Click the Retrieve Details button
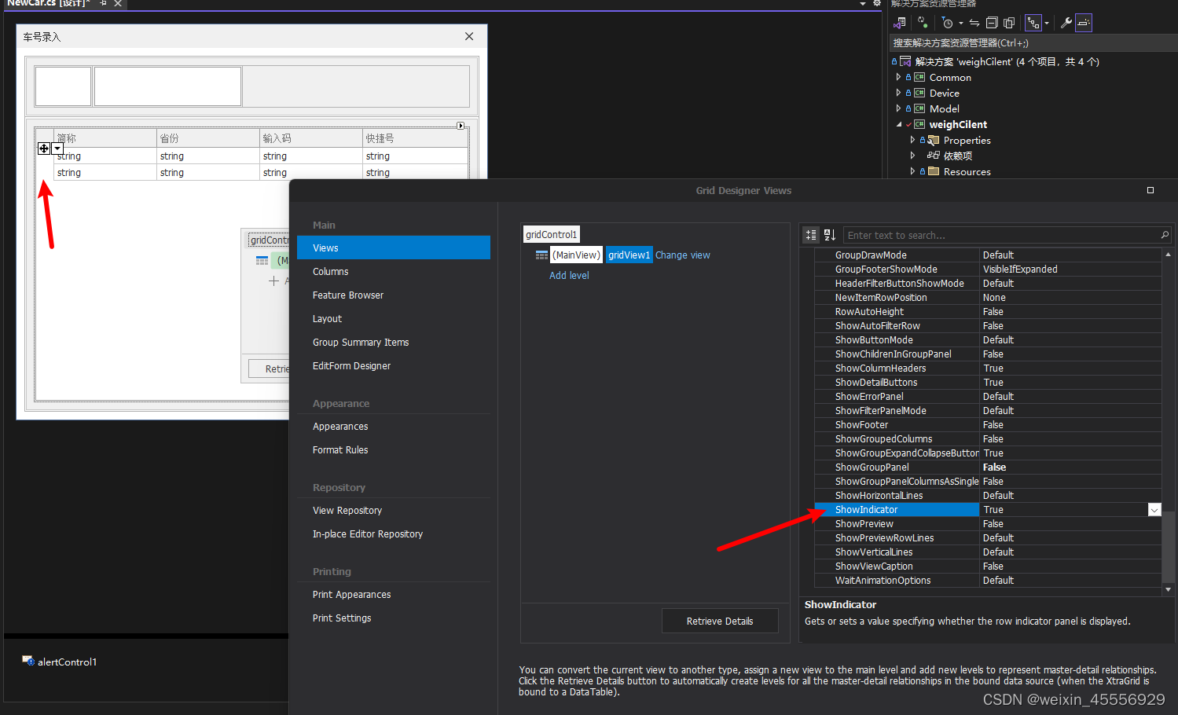This screenshot has height=715, width=1178. 719,621
